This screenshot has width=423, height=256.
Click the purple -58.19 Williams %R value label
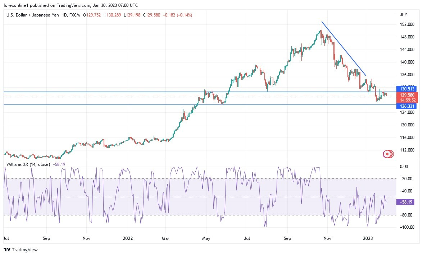(405, 202)
